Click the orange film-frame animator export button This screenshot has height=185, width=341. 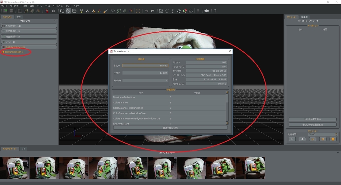pyautogui.click(x=323, y=139)
